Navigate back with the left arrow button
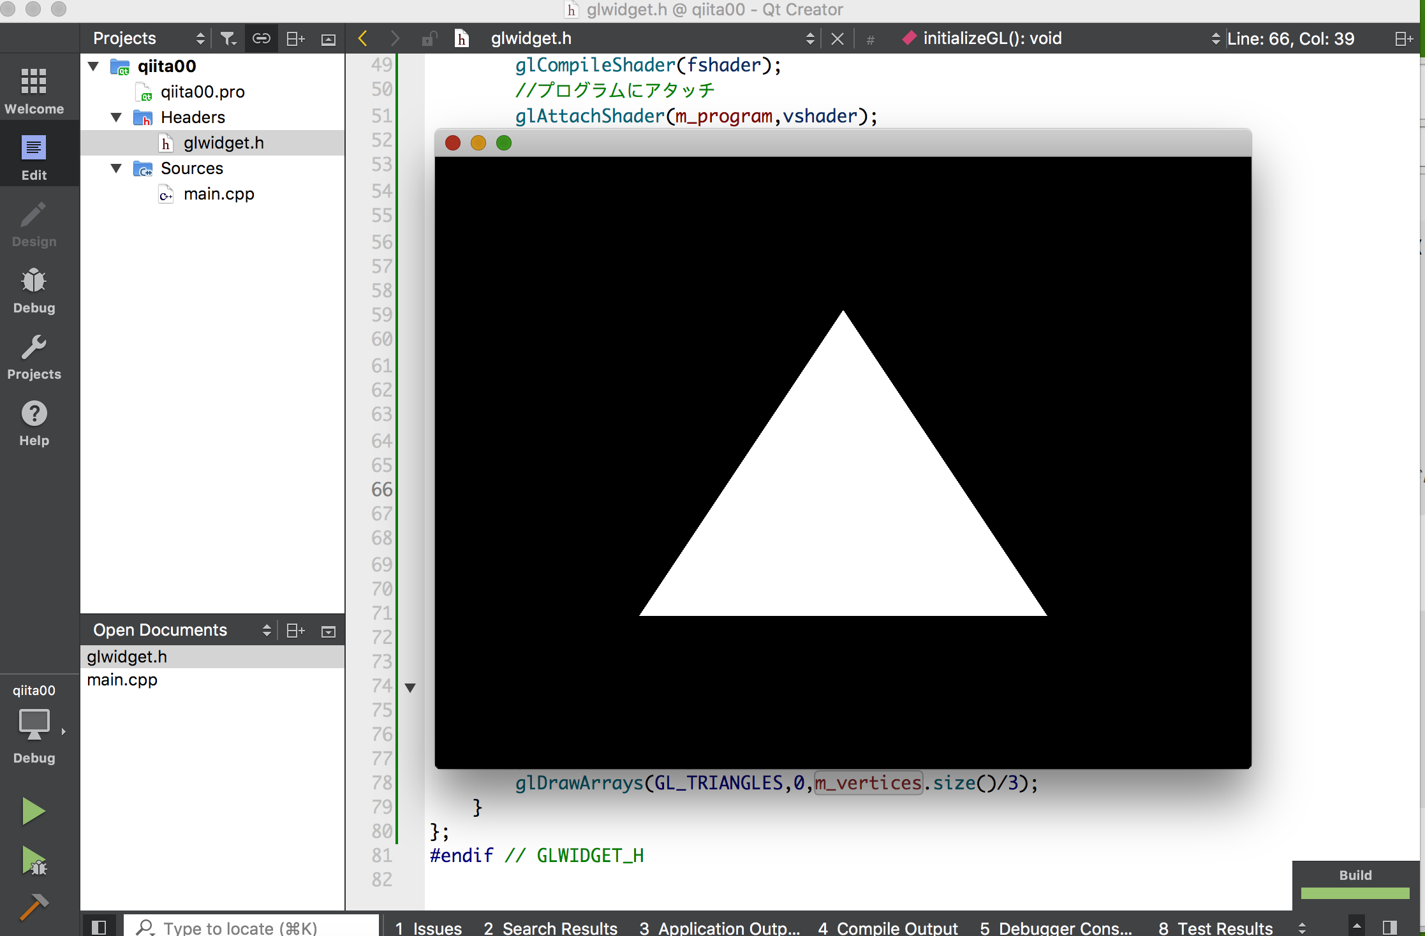The image size is (1425, 936). click(x=362, y=38)
